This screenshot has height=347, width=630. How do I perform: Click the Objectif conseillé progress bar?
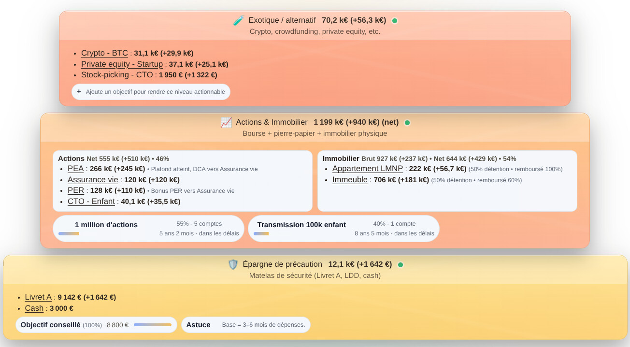[x=153, y=325]
